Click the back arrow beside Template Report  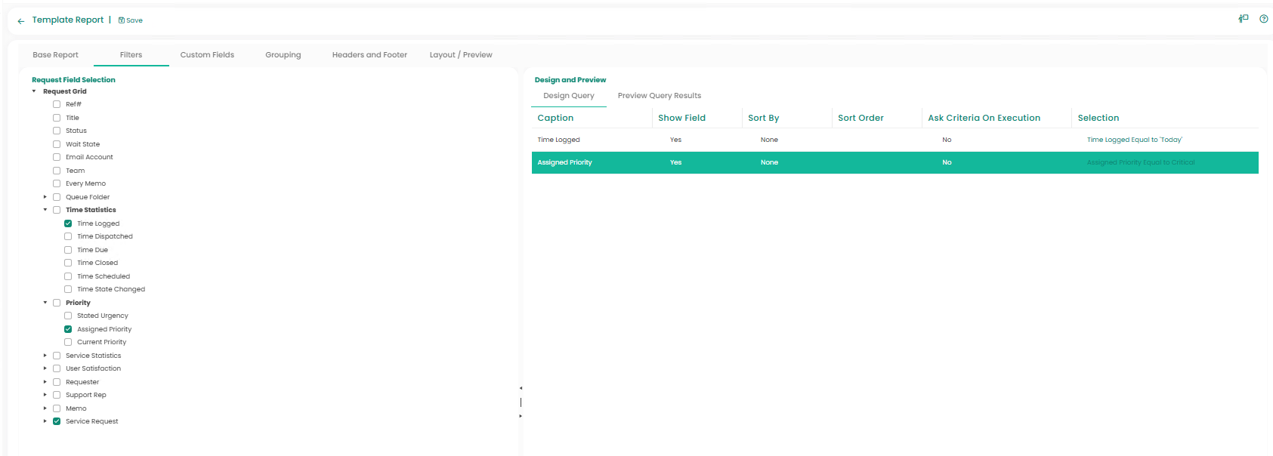click(21, 21)
